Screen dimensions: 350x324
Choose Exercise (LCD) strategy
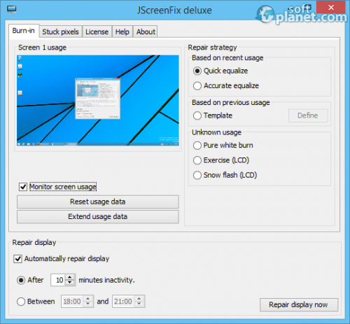point(197,160)
